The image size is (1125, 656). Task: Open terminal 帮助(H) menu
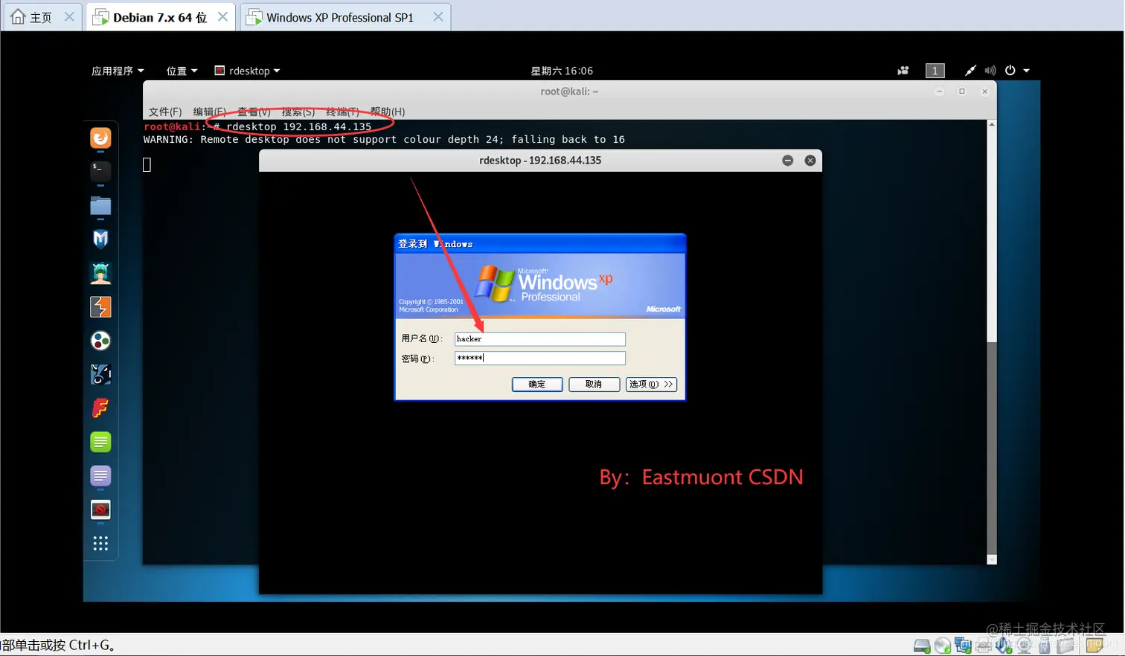pyautogui.click(x=388, y=112)
